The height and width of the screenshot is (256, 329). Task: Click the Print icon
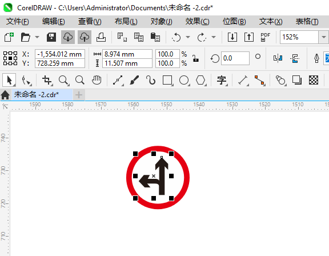click(x=101, y=37)
